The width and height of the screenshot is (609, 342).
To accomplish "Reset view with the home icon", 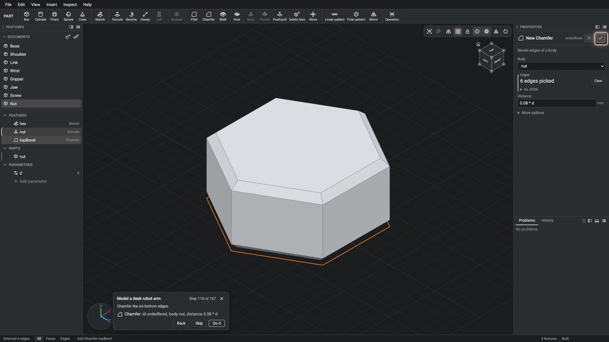I will 478,44.
